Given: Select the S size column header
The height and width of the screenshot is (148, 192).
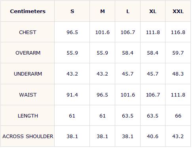Looking at the screenshot, I should point(72,11).
